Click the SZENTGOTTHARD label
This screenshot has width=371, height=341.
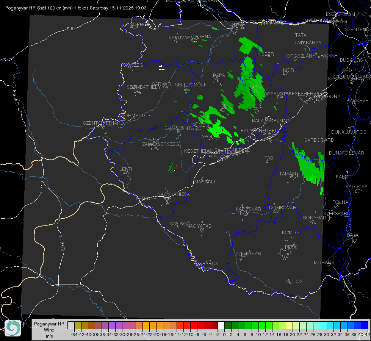pos(103,123)
